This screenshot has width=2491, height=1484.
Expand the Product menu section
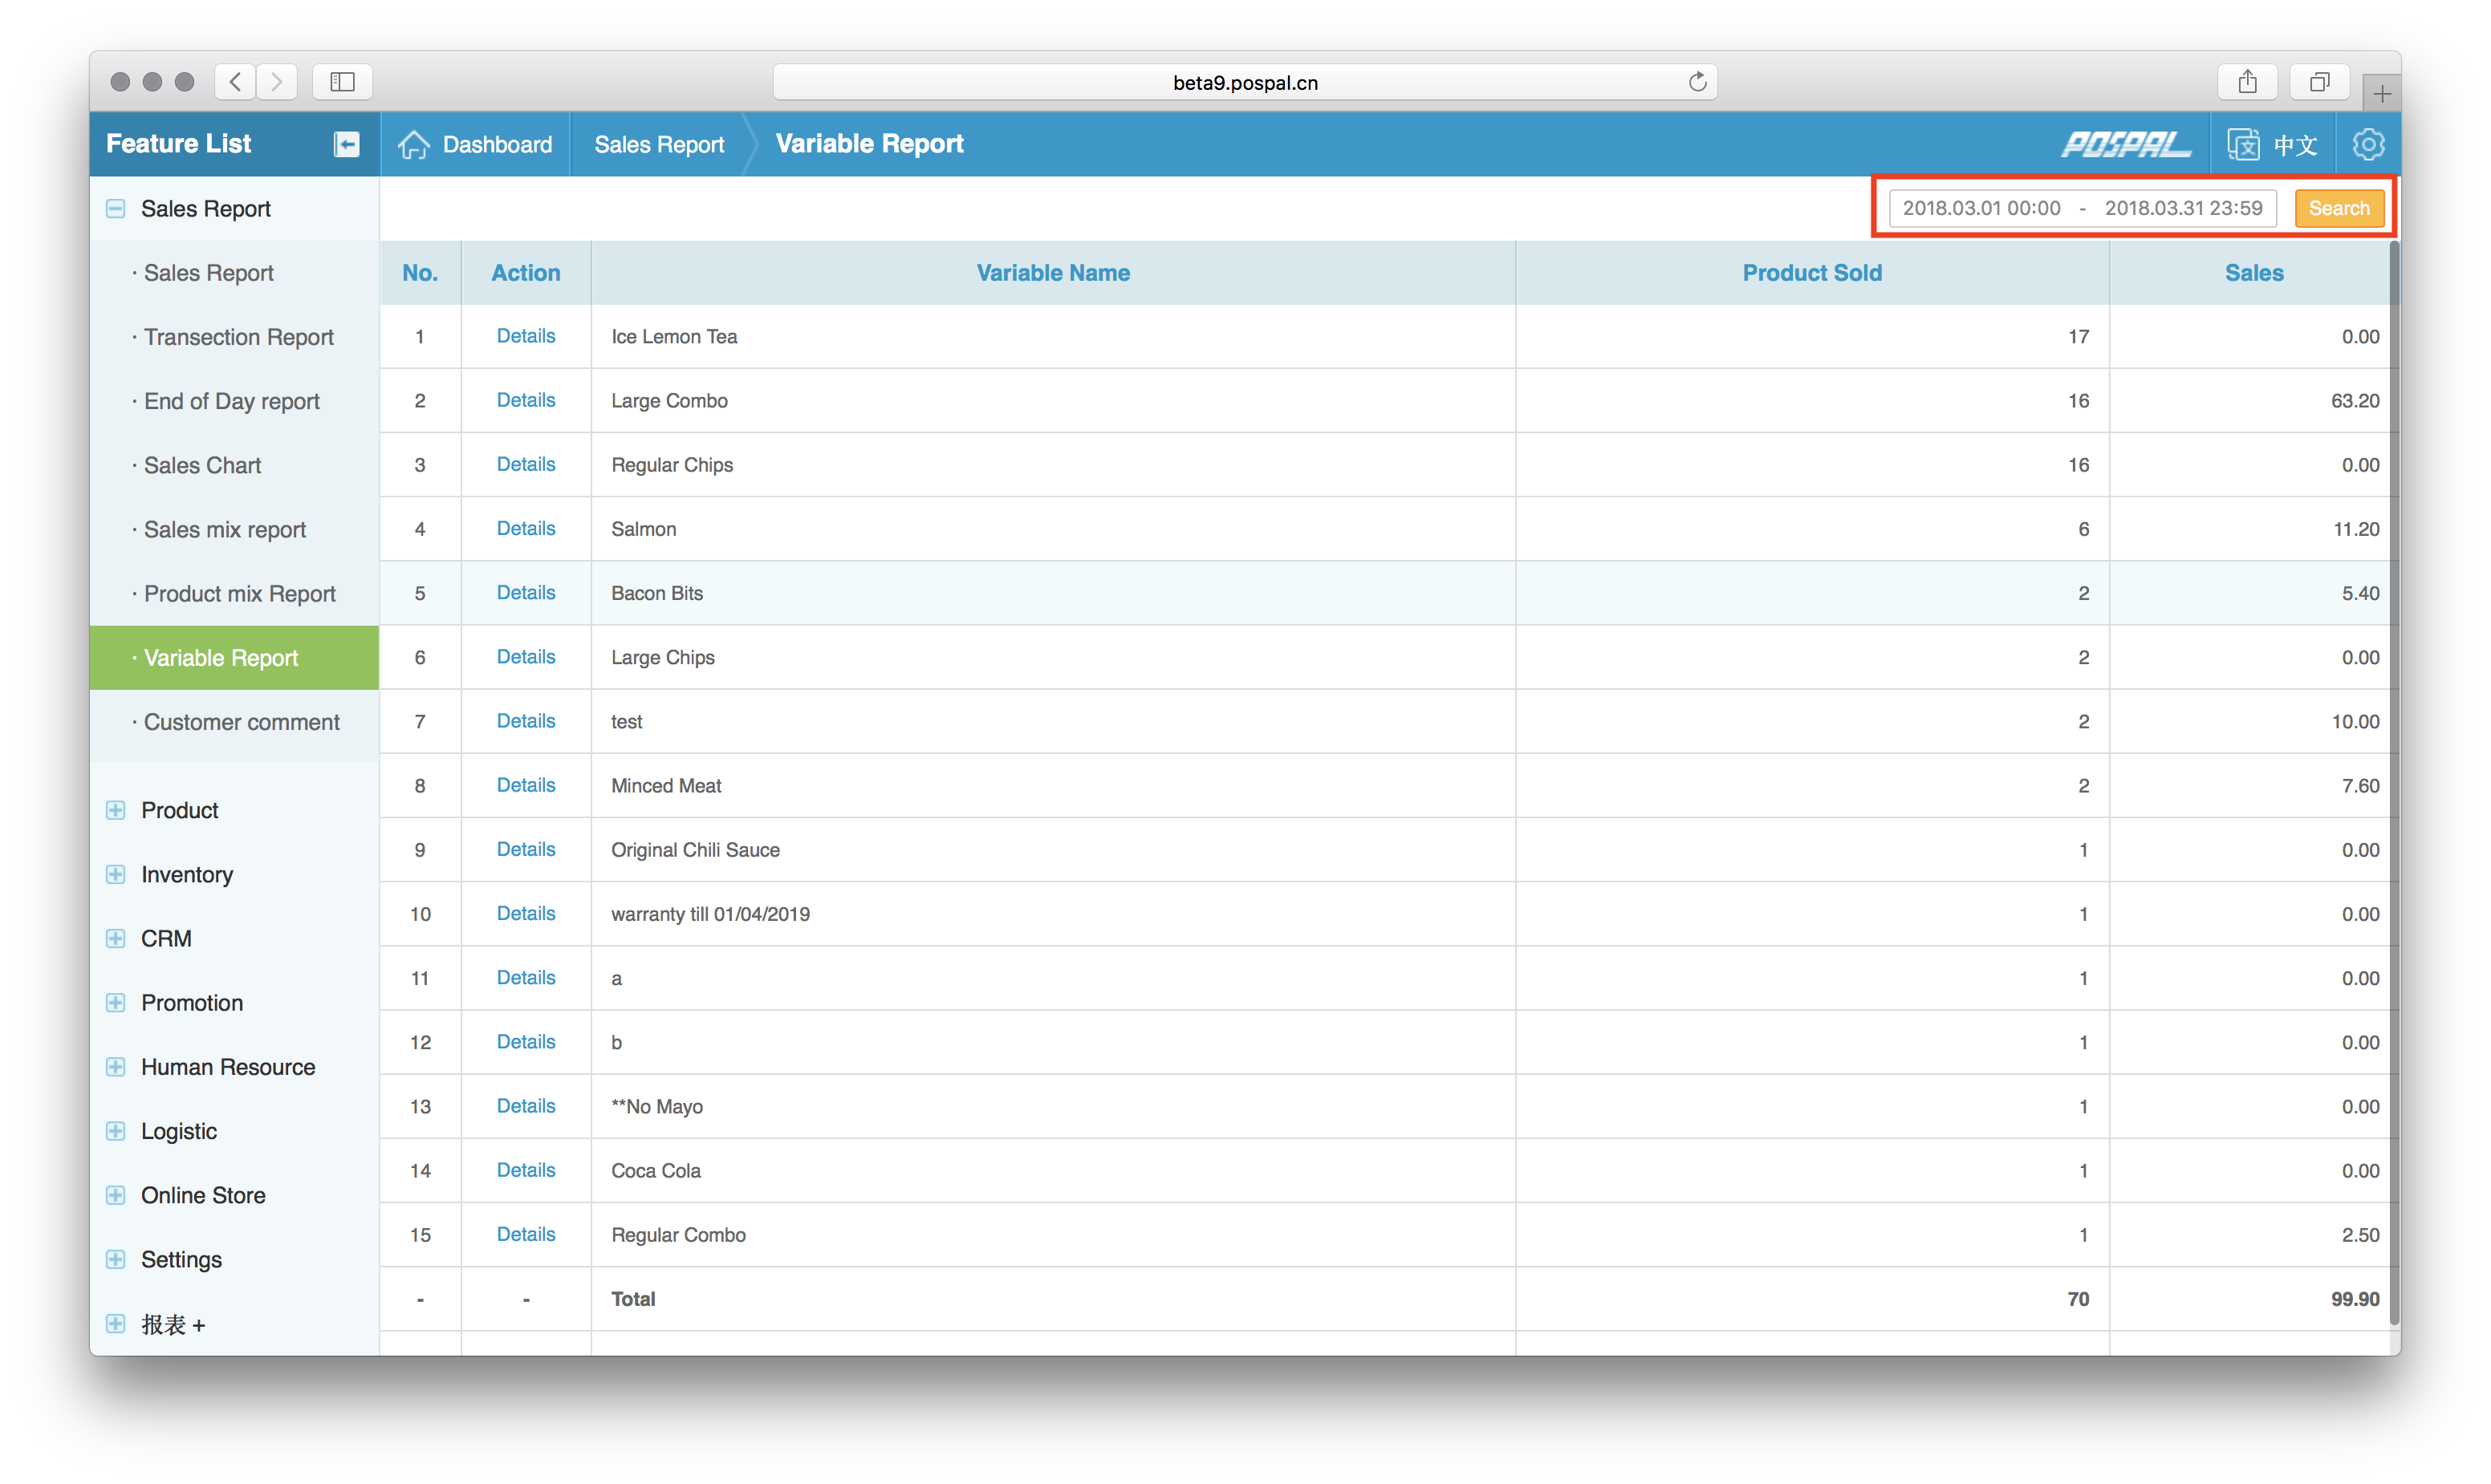tap(116, 810)
